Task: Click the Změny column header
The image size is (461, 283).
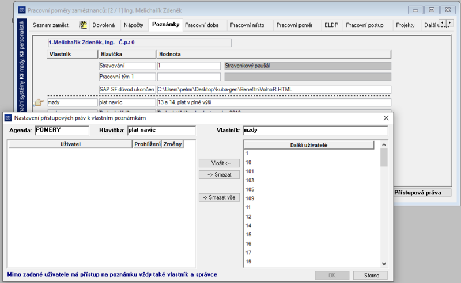Action: 172,144
